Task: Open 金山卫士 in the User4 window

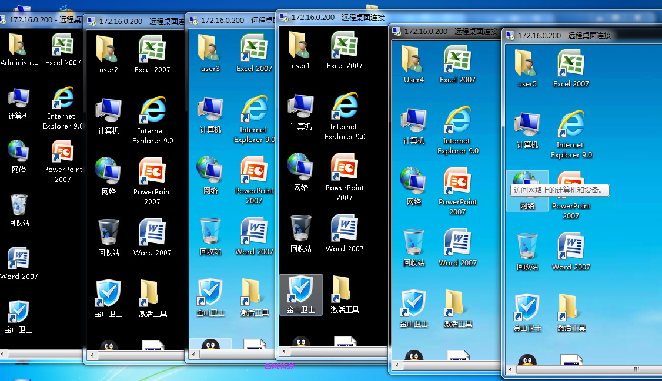Action: pos(414,309)
